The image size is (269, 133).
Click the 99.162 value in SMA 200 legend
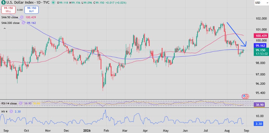point(31,23)
